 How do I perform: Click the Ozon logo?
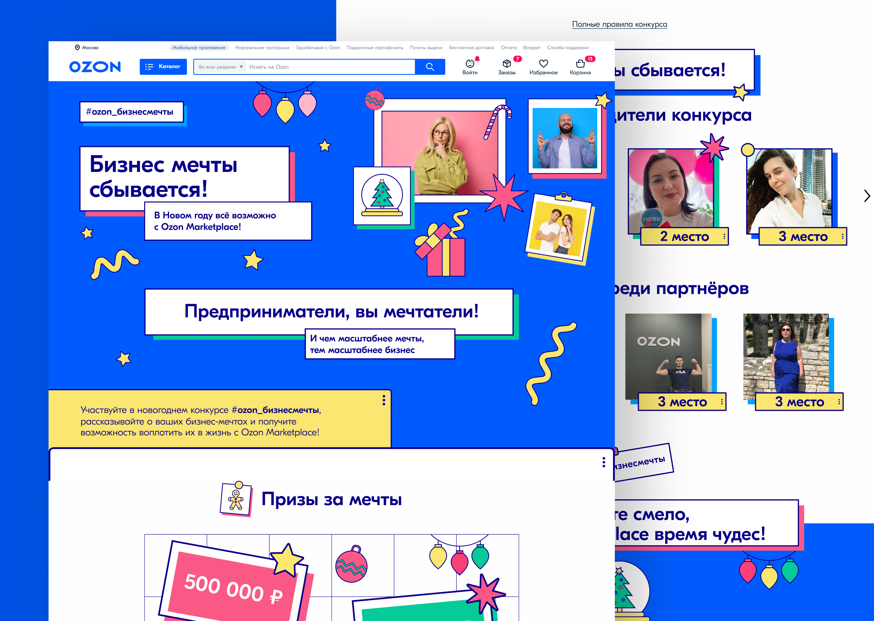tap(95, 66)
